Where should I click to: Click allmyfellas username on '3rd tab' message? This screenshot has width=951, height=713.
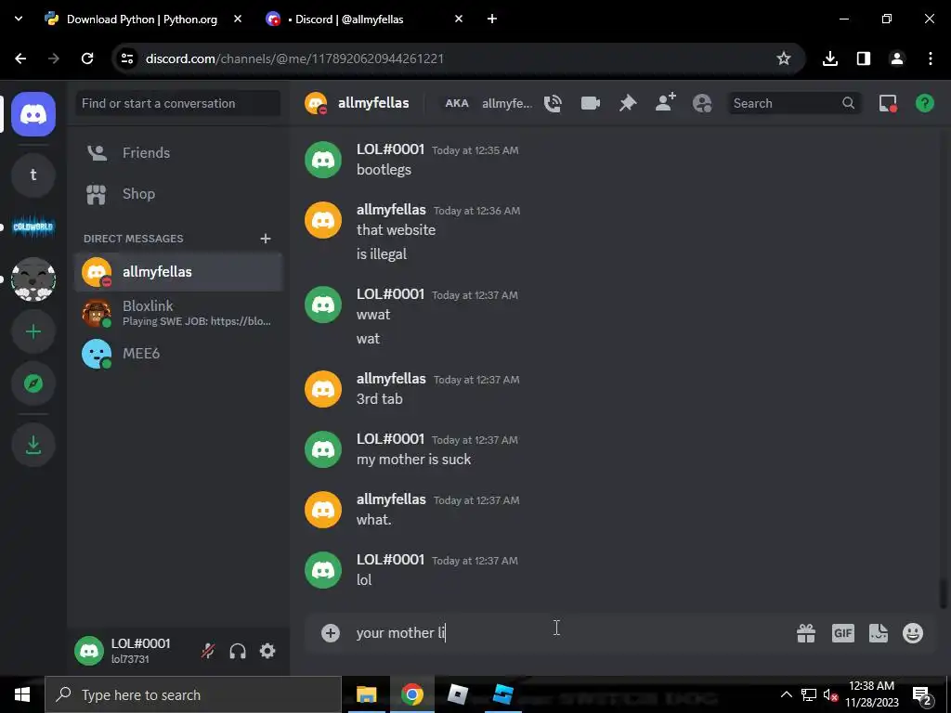click(391, 379)
